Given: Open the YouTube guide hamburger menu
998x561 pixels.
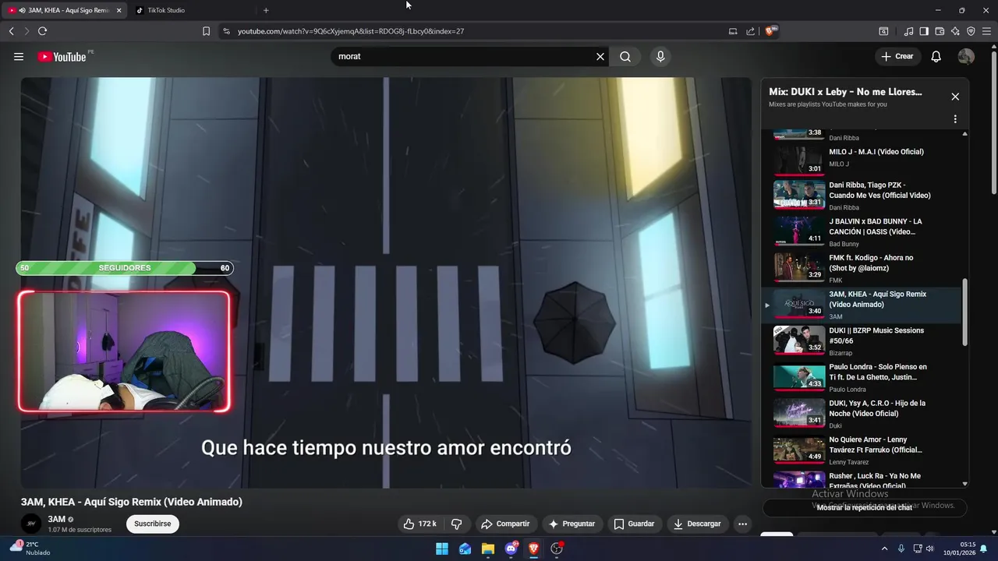Looking at the screenshot, I should [x=19, y=56].
